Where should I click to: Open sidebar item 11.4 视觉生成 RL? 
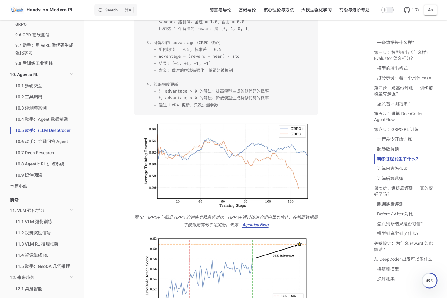click(x=32, y=255)
